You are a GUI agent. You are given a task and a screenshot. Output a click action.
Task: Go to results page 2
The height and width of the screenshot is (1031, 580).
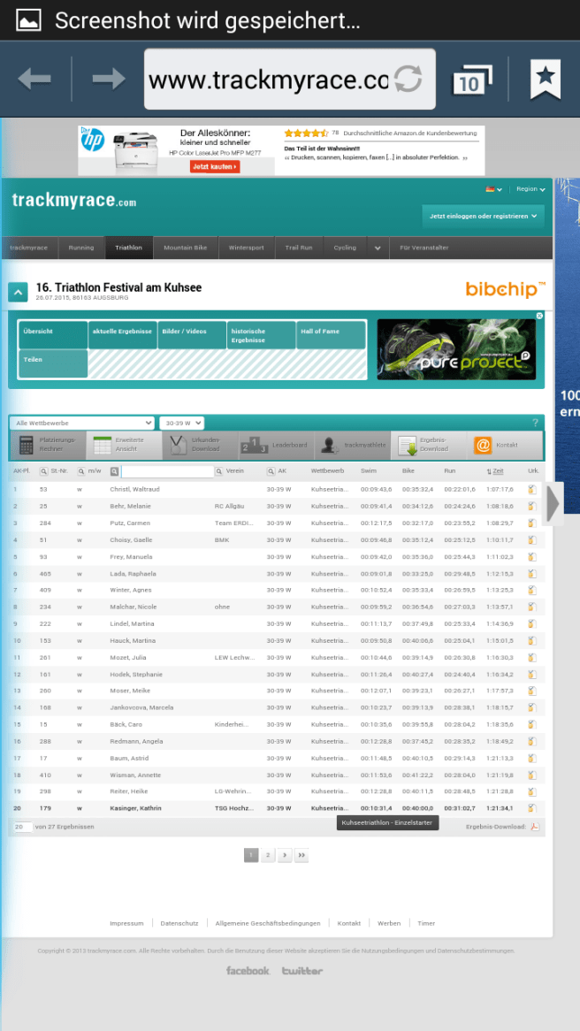[268, 855]
